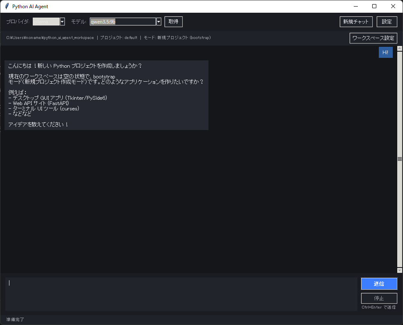Click the プロジェクト: default label
This screenshot has width=403, height=325.
[119, 37]
